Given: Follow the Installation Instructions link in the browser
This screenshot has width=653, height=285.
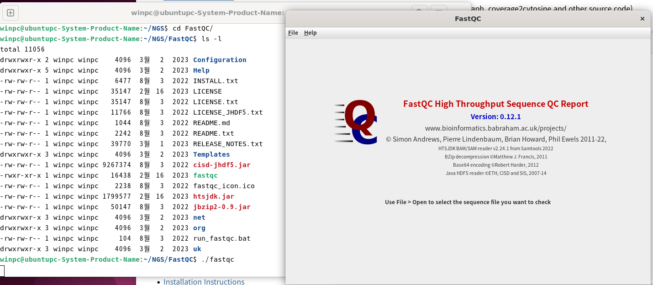Looking at the screenshot, I should click(204, 282).
